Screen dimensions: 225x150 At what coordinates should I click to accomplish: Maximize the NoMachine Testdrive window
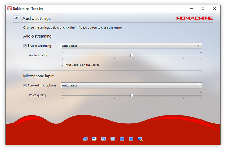point(203,9)
